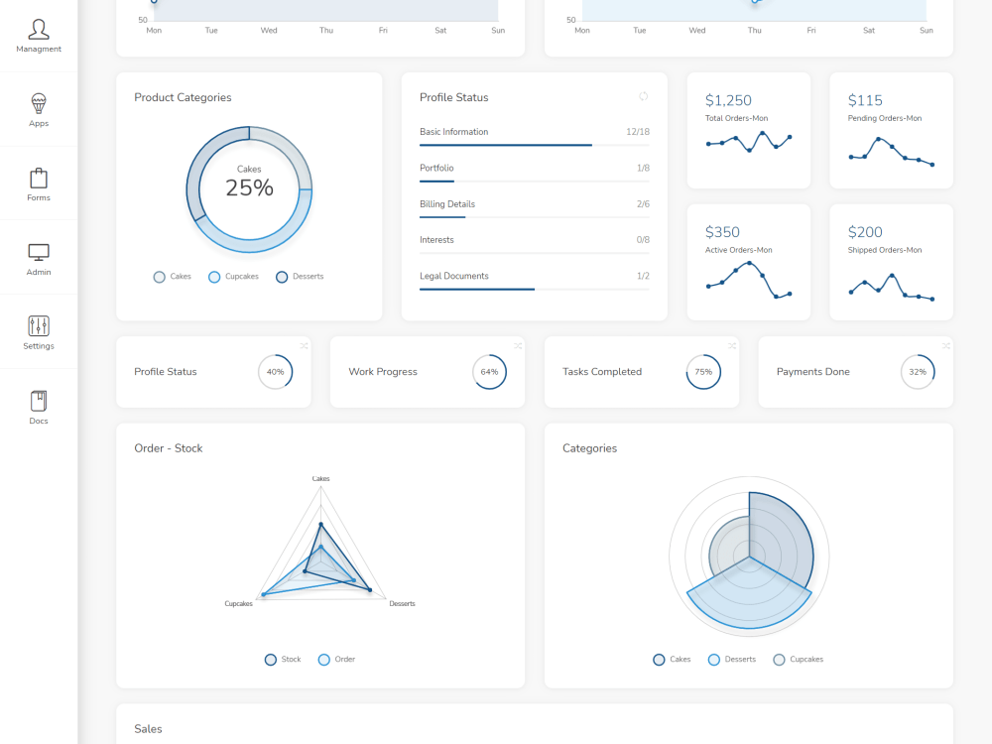Open the Admin monitor icon
992x744 pixels.
[x=39, y=252]
